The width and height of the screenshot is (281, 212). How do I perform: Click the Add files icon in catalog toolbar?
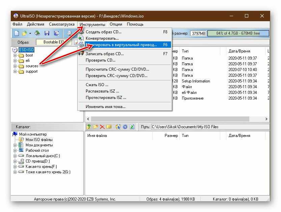click(118, 127)
